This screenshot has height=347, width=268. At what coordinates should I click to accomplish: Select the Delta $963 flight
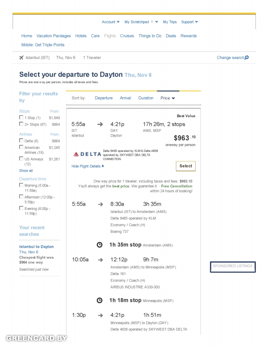(186, 166)
